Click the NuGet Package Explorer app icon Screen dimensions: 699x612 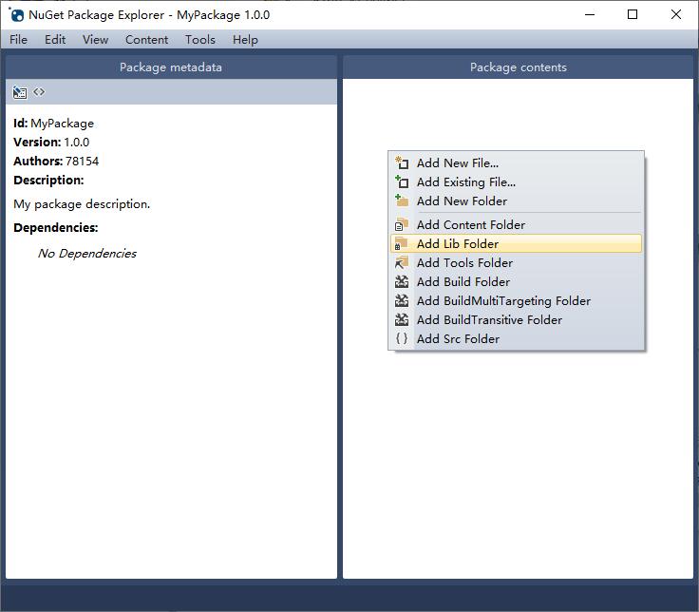click(x=16, y=14)
